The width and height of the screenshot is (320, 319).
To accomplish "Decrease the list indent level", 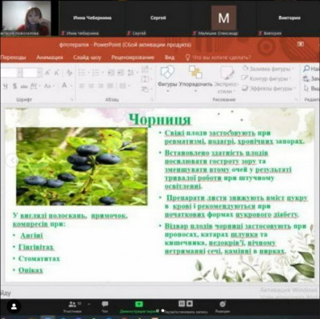I will [111, 73].
